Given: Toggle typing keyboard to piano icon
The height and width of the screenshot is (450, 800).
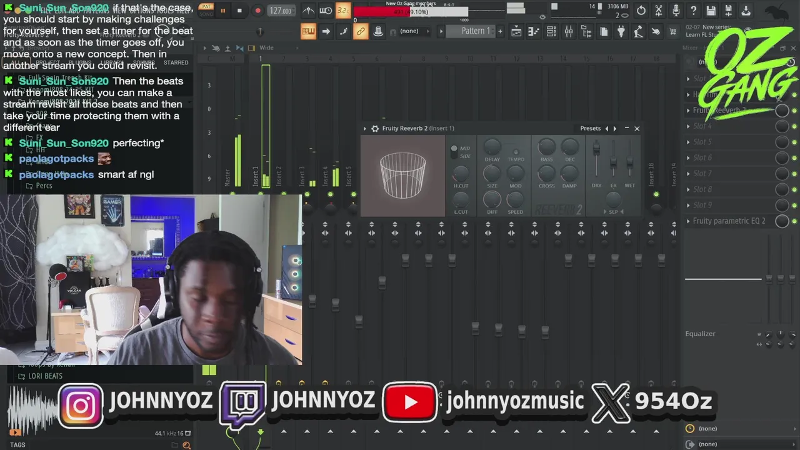Looking at the screenshot, I should 308,31.
